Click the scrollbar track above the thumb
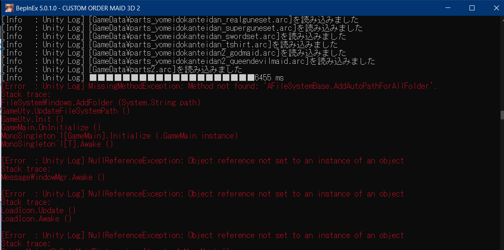The image size is (504, 250). click(x=501, y=62)
